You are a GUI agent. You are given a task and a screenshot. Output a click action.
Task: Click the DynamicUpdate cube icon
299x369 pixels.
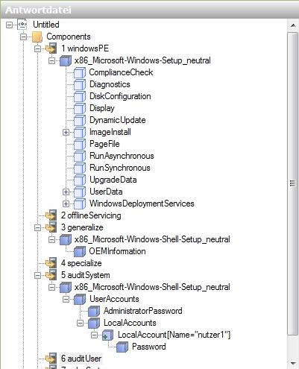[x=80, y=120]
